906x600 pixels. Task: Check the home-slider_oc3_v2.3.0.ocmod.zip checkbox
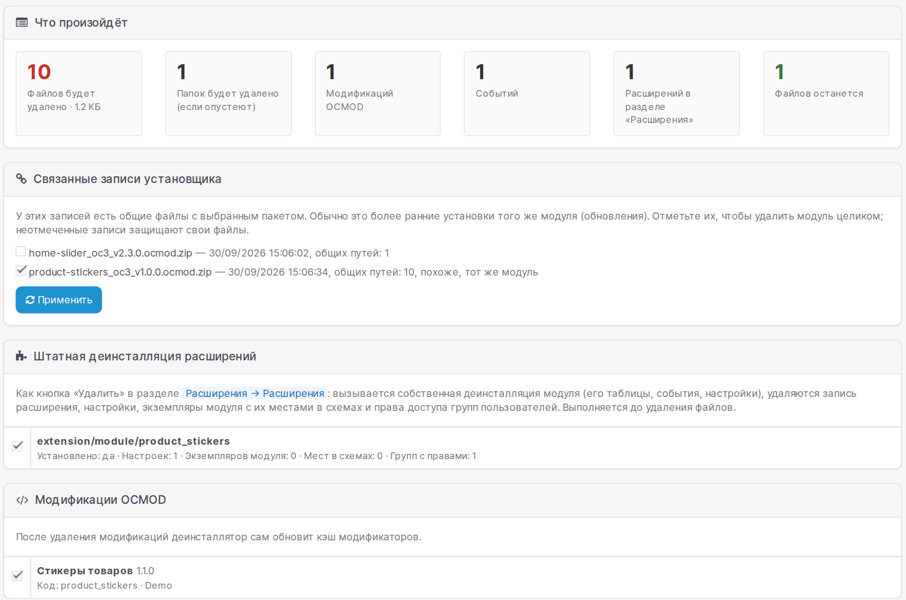[x=21, y=251]
